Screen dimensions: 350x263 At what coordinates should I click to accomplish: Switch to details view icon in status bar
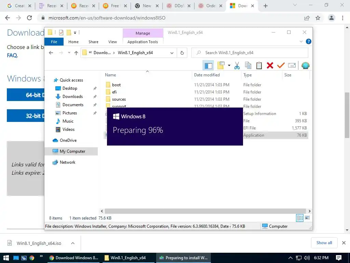pyautogui.click(x=299, y=218)
